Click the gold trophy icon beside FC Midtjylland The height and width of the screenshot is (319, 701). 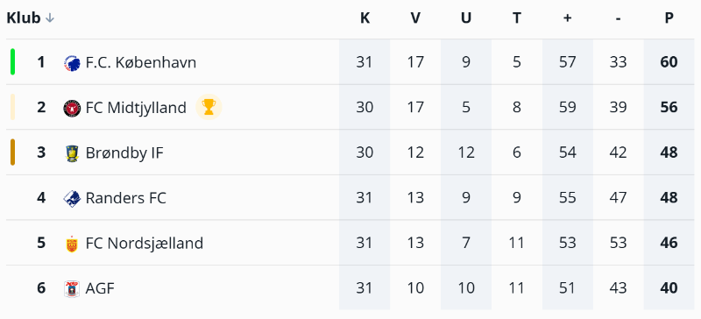tap(209, 107)
